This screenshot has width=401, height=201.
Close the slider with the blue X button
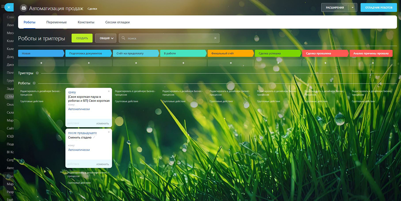click(x=9, y=7)
